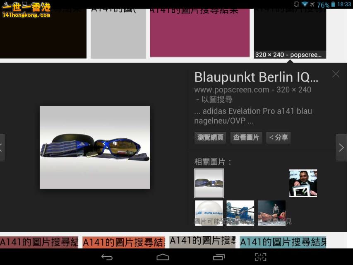The height and width of the screenshot is (265, 353).
Task: Open the dark brown result tile at top left
Action: click(x=43, y=34)
